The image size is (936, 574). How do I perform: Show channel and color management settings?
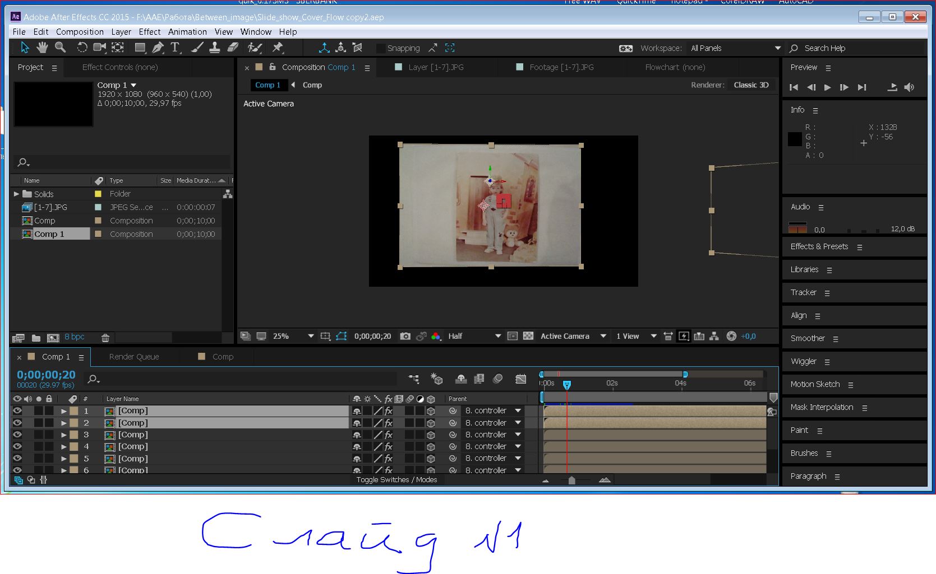tap(435, 336)
